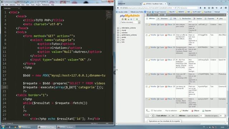This screenshot has width=229, height=129.
Task: Expand performance_schema database node
Action: point(118,35)
